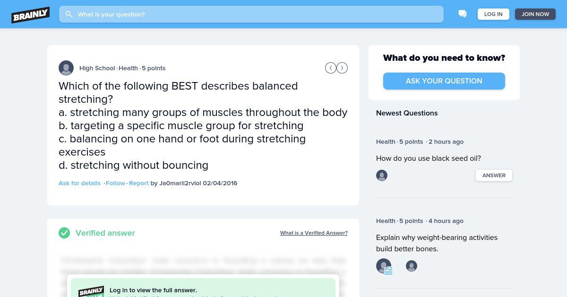
Task: Click avatar under black seed oil question
Action: [x=382, y=175]
